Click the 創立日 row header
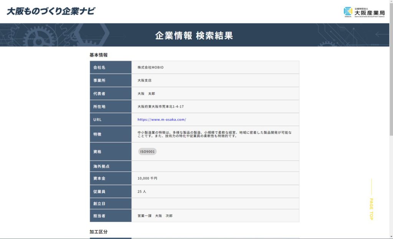393x239 pixels. pyautogui.click(x=111, y=203)
